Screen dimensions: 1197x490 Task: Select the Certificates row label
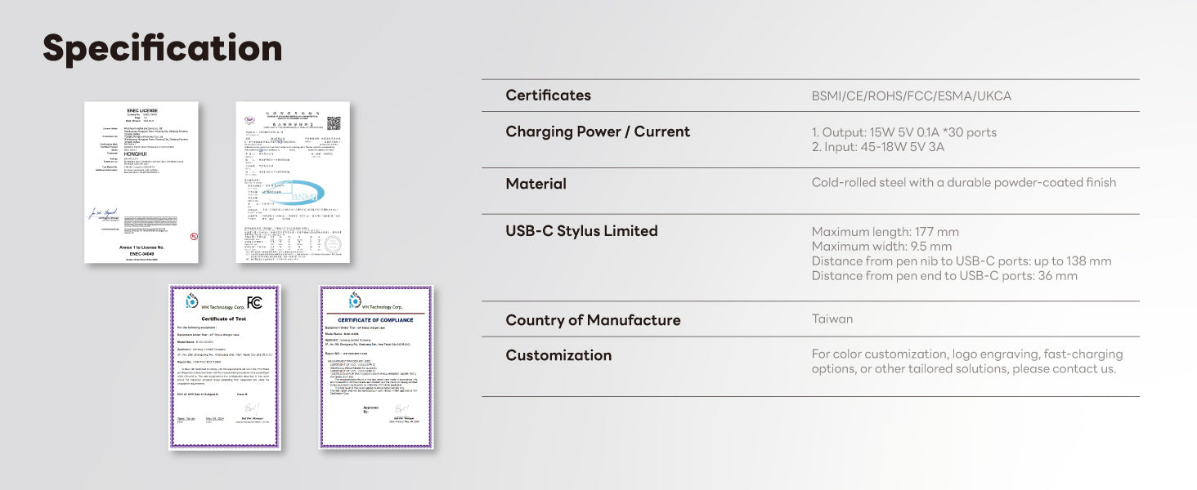coord(548,96)
